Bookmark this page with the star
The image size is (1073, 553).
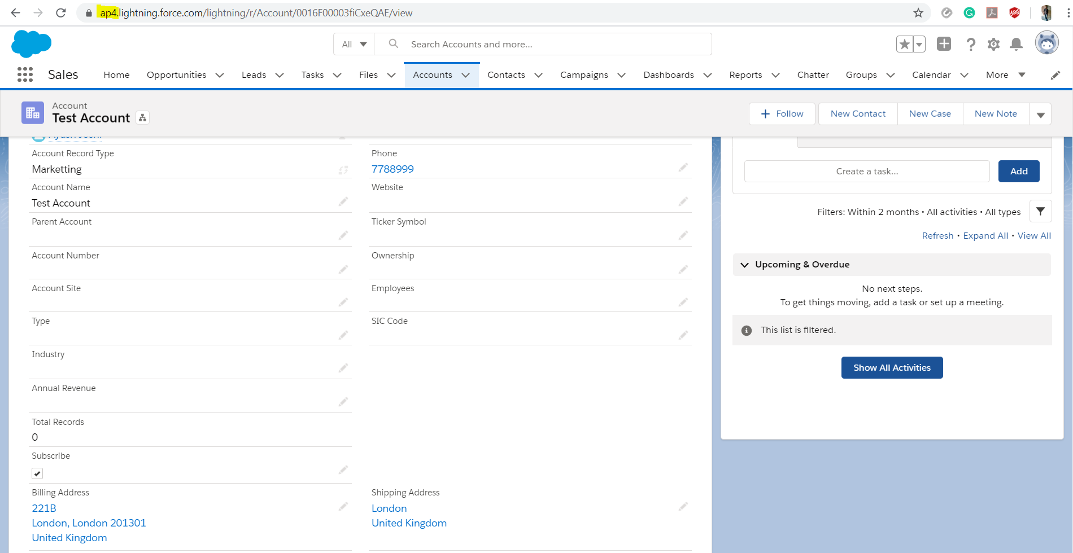[918, 12]
